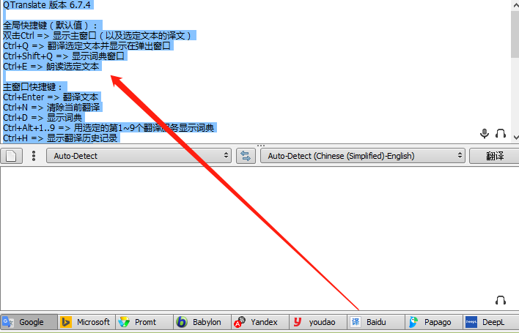Click the heading '主窗口快捷键：'
The width and height of the screenshot is (519, 333).
pos(33,87)
